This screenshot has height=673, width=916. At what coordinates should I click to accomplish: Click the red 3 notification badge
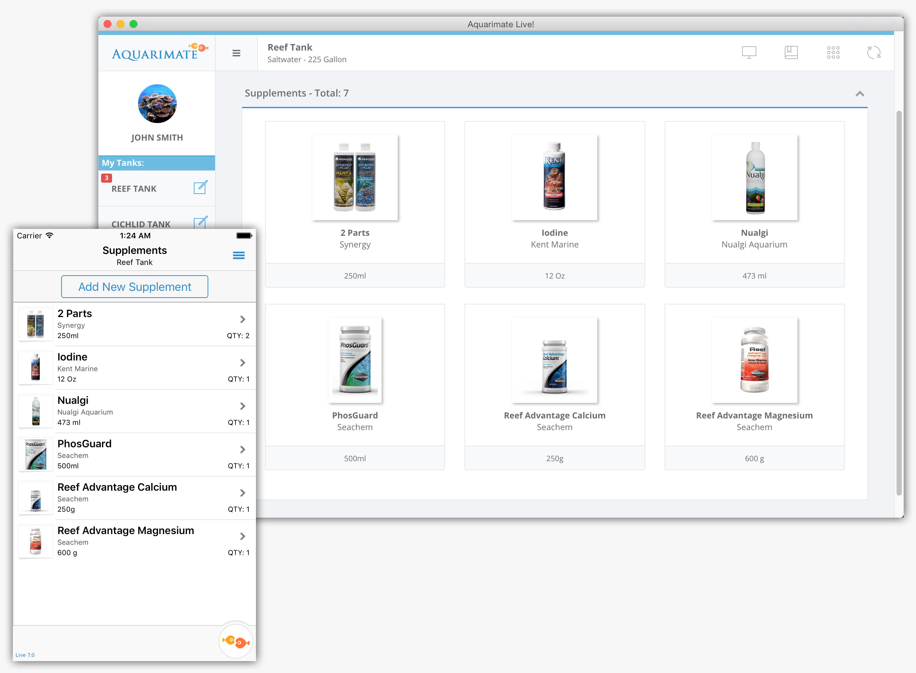pyautogui.click(x=106, y=178)
